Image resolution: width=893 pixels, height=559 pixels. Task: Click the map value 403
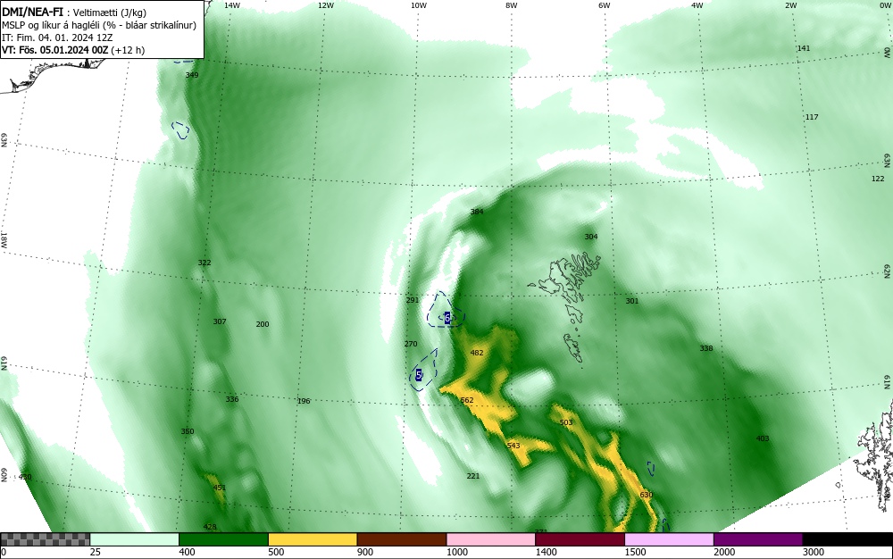pos(763,438)
